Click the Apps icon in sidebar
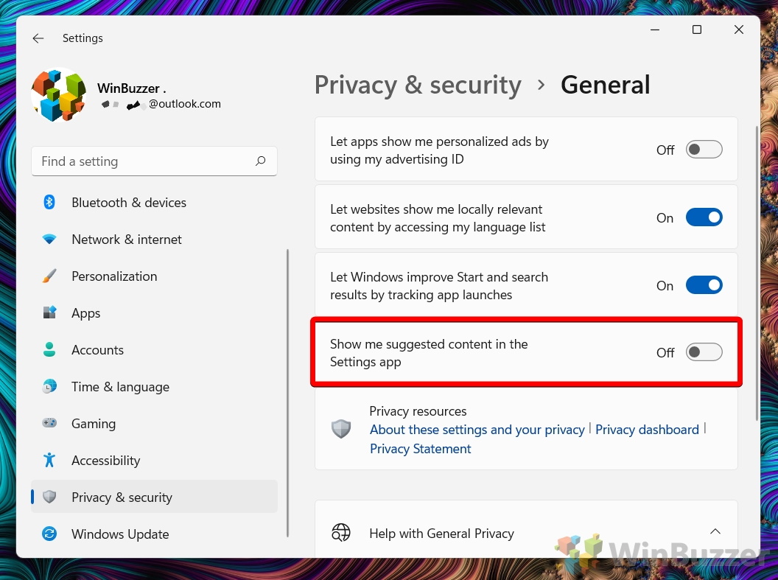This screenshot has width=778, height=580. pyautogui.click(x=49, y=313)
